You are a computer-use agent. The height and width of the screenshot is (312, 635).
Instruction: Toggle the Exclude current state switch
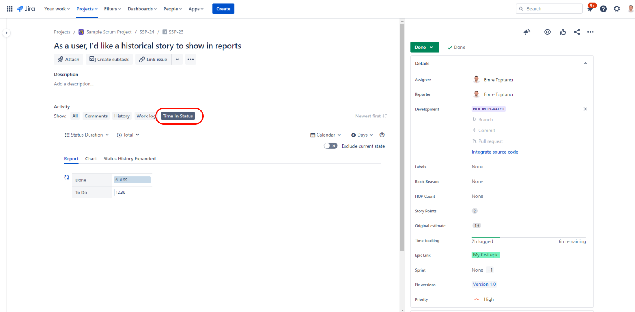tap(330, 146)
